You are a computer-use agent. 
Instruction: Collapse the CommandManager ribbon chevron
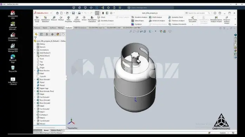pyautogui.click(x=235, y=24)
